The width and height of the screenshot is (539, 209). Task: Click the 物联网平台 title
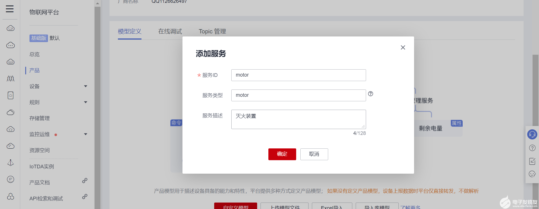coord(44,12)
